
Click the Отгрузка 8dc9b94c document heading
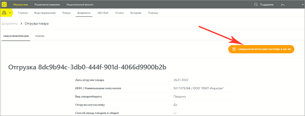(87, 67)
